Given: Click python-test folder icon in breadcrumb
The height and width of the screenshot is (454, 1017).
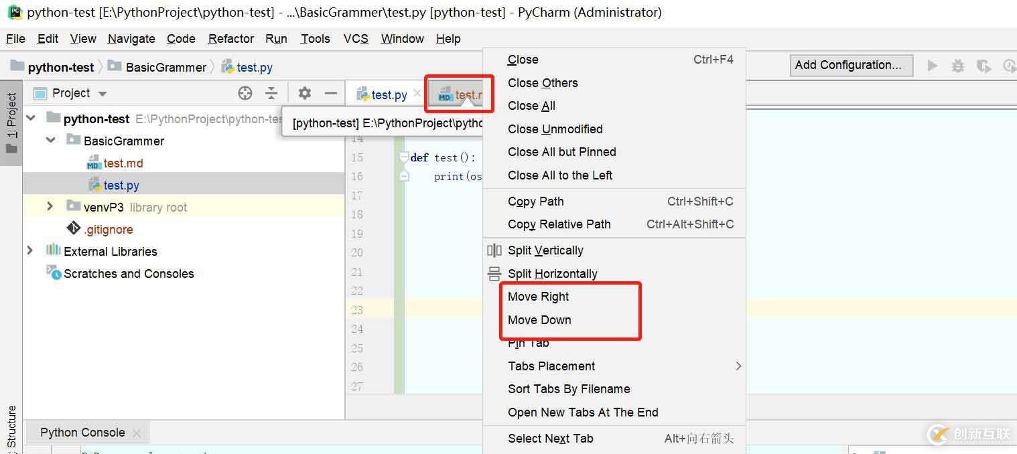Looking at the screenshot, I should (17, 66).
